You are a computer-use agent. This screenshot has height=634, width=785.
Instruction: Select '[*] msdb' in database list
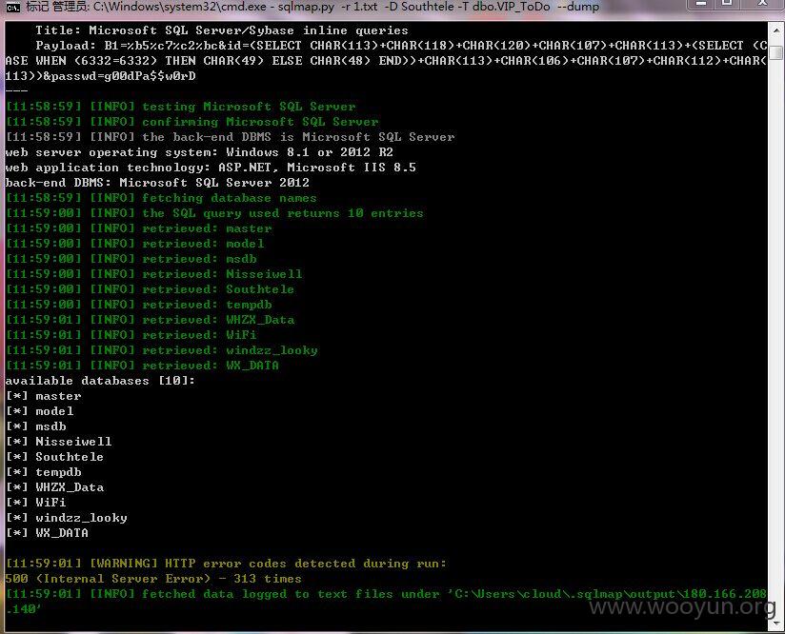(x=36, y=426)
